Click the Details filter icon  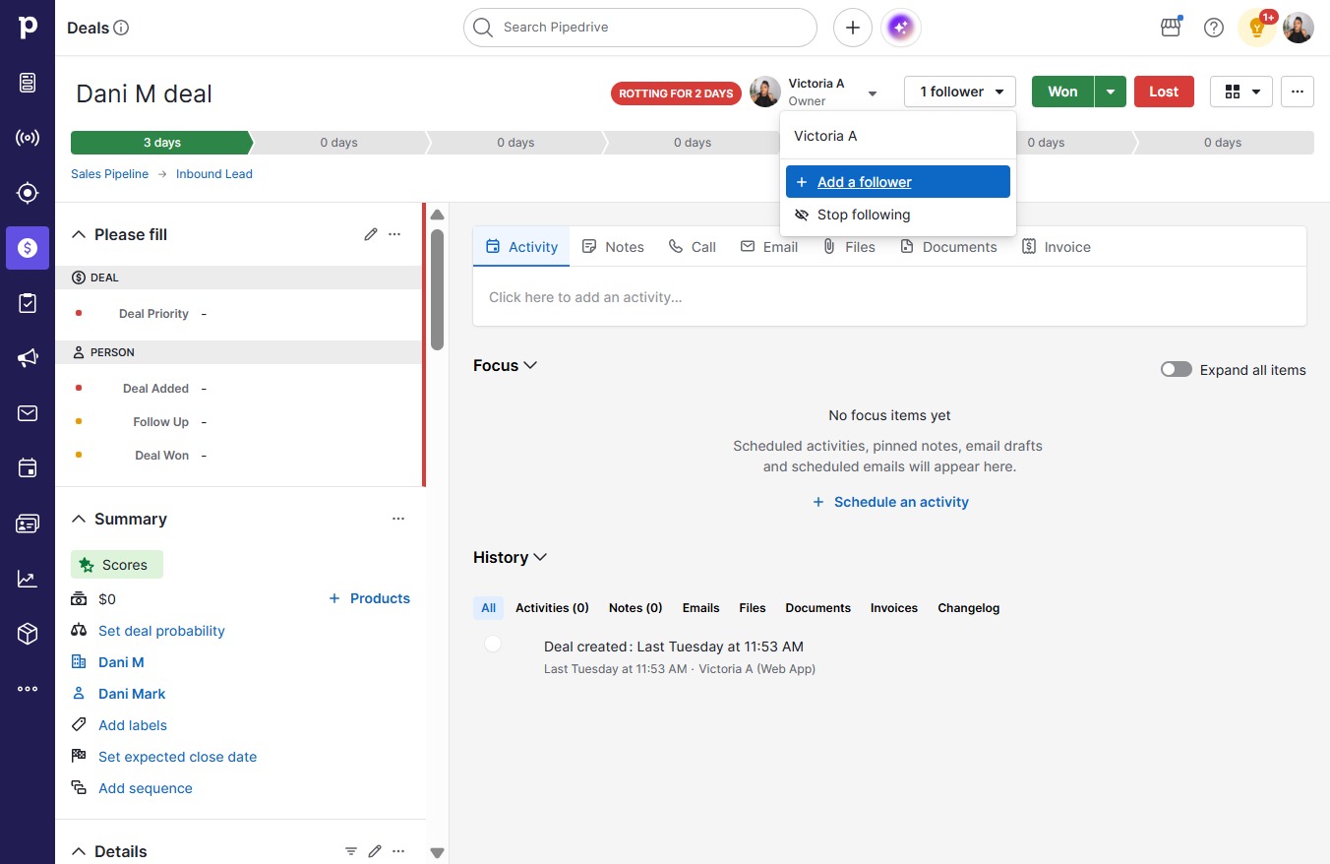point(351,851)
